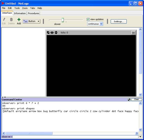Click the ticks: 0 counter text

[64, 33]
